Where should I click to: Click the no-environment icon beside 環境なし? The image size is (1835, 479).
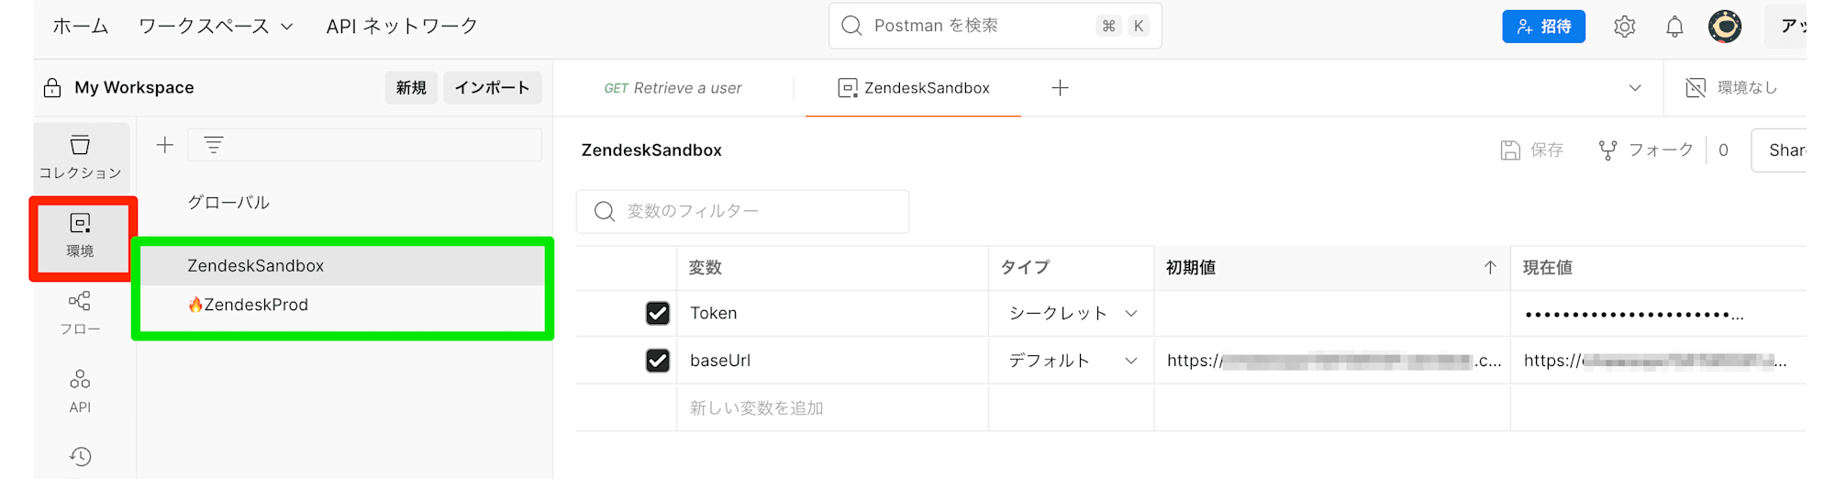click(x=1696, y=88)
